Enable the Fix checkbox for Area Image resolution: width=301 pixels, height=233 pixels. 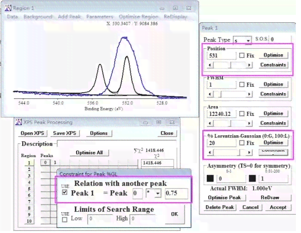click(x=242, y=114)
